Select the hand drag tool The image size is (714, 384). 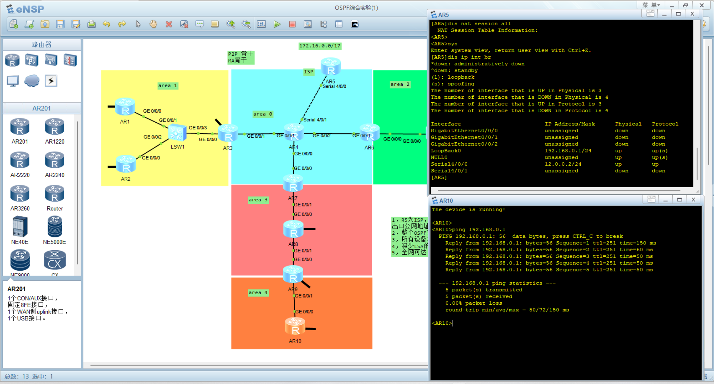coord(153,24)
